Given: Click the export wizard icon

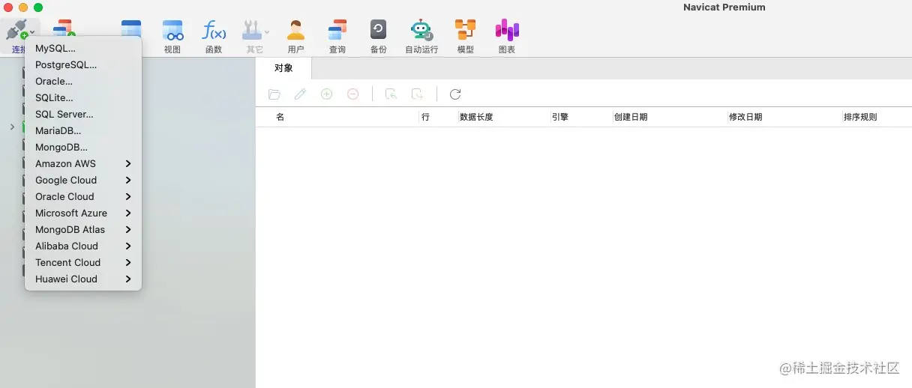Looking at the screenshot, I should (417, 94).
